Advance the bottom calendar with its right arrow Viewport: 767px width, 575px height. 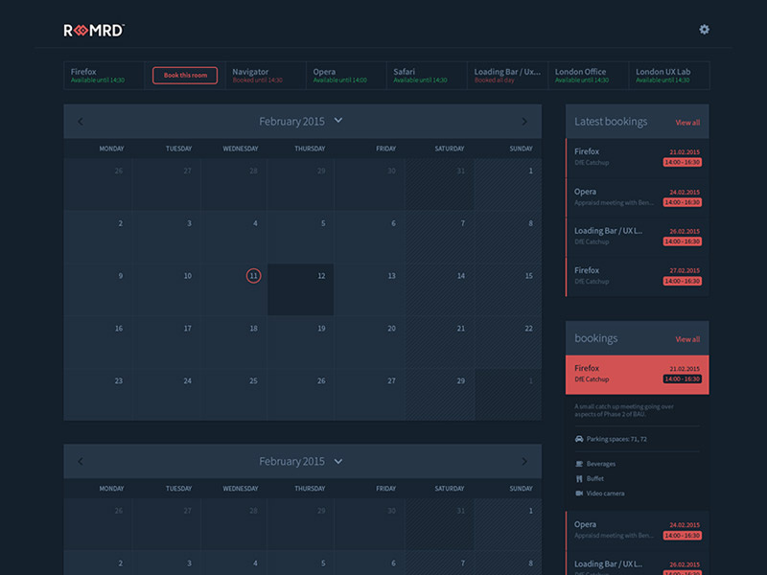point(524,461)
